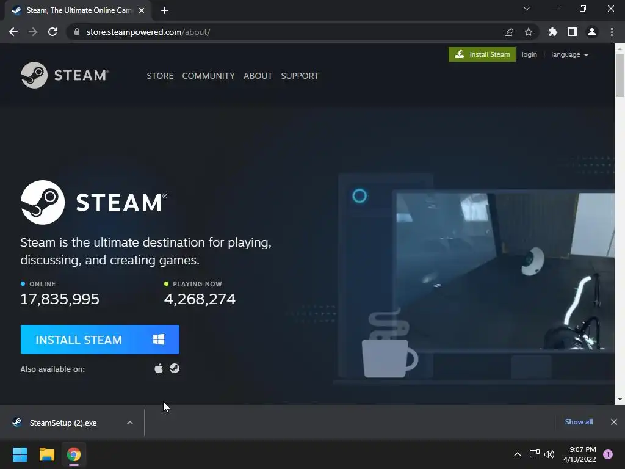Open the ABOUT menu
This screenshot has height=469, width=625.
[258, 76]
